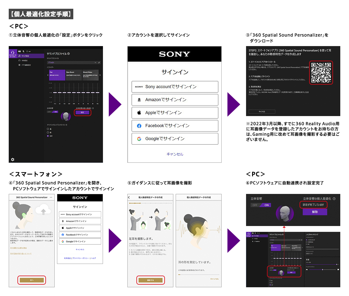
Task: Click the purple 解除 button in step 6 enlargement
Action: 315,212
